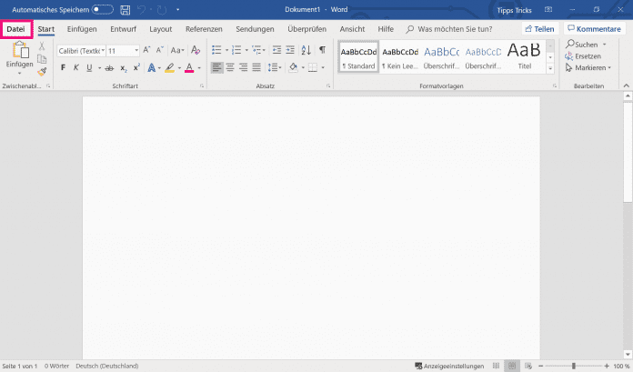Apply strikethrough formatting
Viewport: 633px width, 372px height.
(109, 68)
